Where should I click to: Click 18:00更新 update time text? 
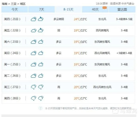point(102,4)
